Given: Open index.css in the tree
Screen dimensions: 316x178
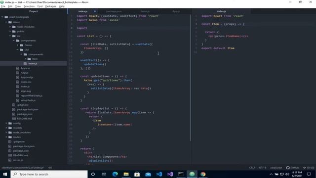Looking at the screenshot, I should tap(26, 82).
